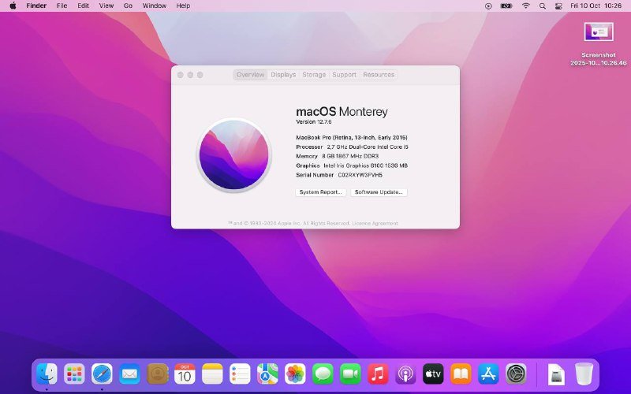This screenshot has width=631, height=394.
Task: Click the memory value 8 GB 1867 MHz
Action: point(350,156)
